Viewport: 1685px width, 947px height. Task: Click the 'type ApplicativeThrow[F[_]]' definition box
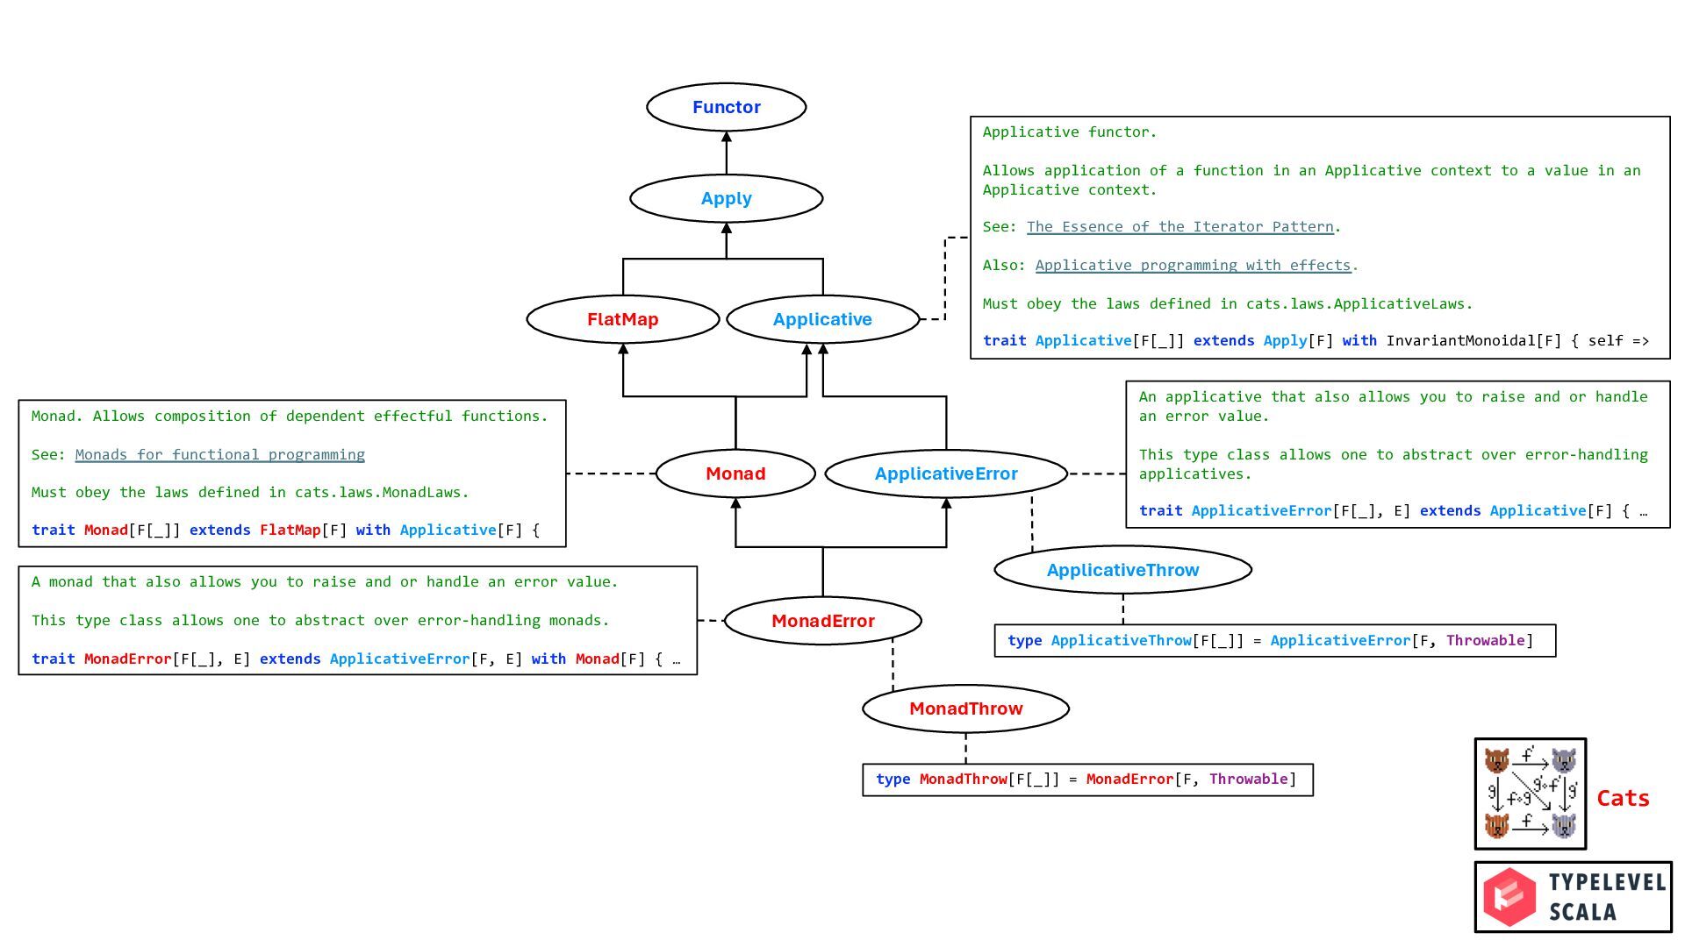pyautogui.click(x=1274, y=640)
